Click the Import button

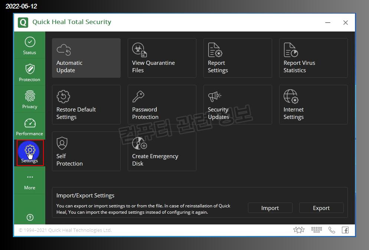click(x=270, y=208)
